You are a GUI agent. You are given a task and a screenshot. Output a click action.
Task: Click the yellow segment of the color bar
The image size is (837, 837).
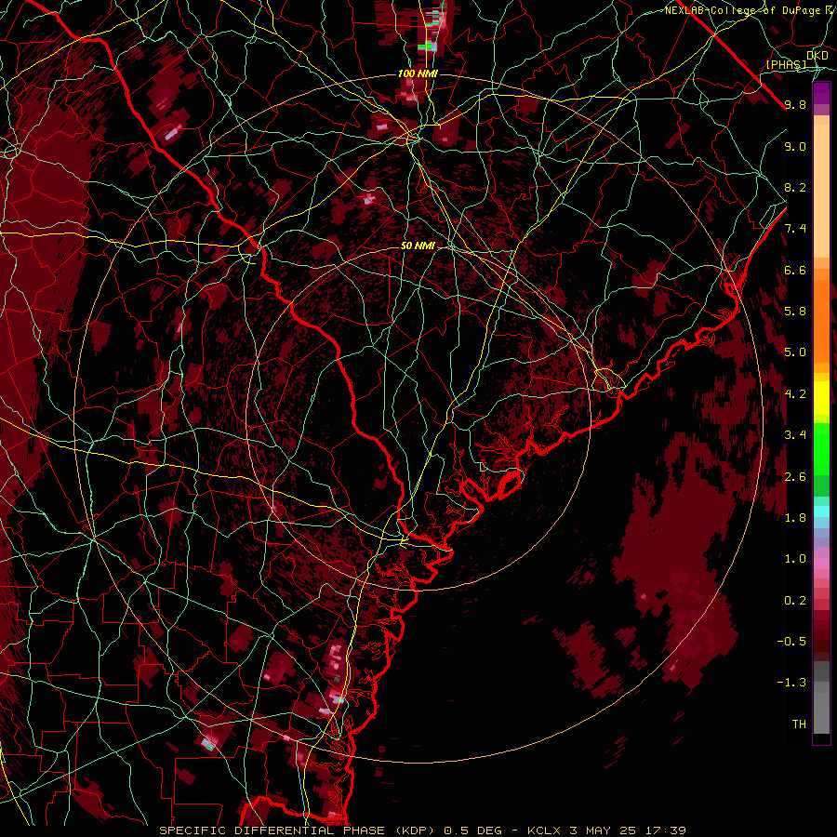click(821, 398)
